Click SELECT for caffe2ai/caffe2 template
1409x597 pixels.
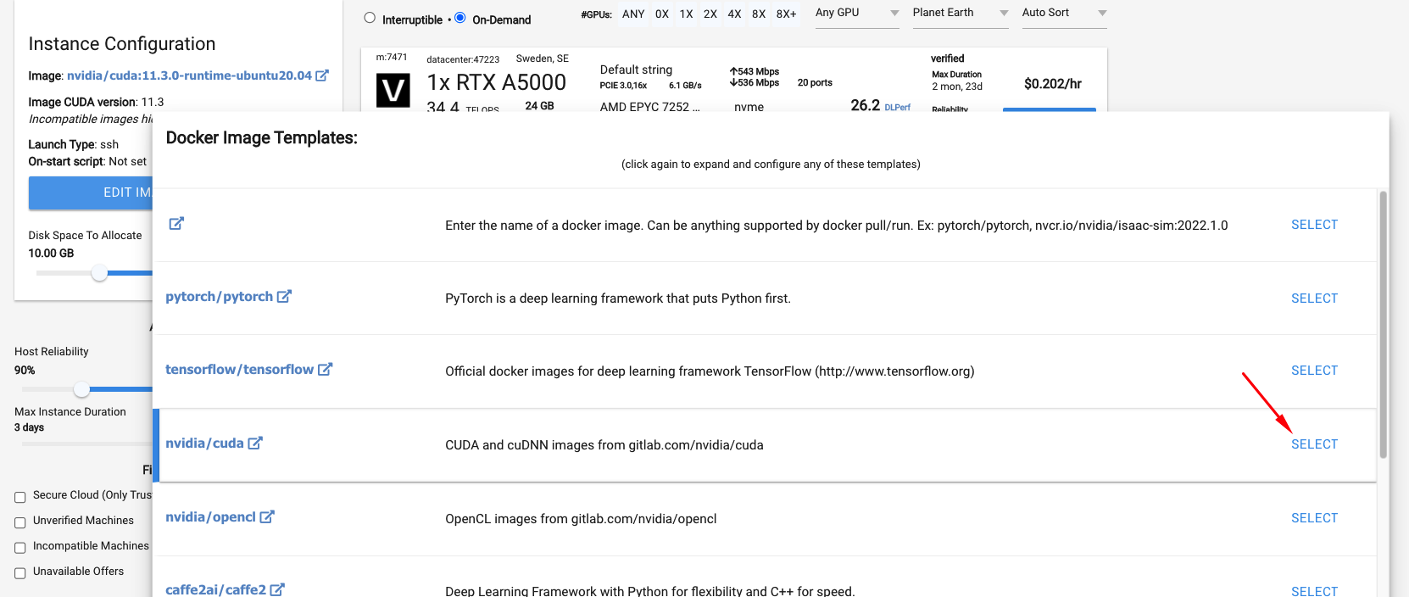(1314, 591)
